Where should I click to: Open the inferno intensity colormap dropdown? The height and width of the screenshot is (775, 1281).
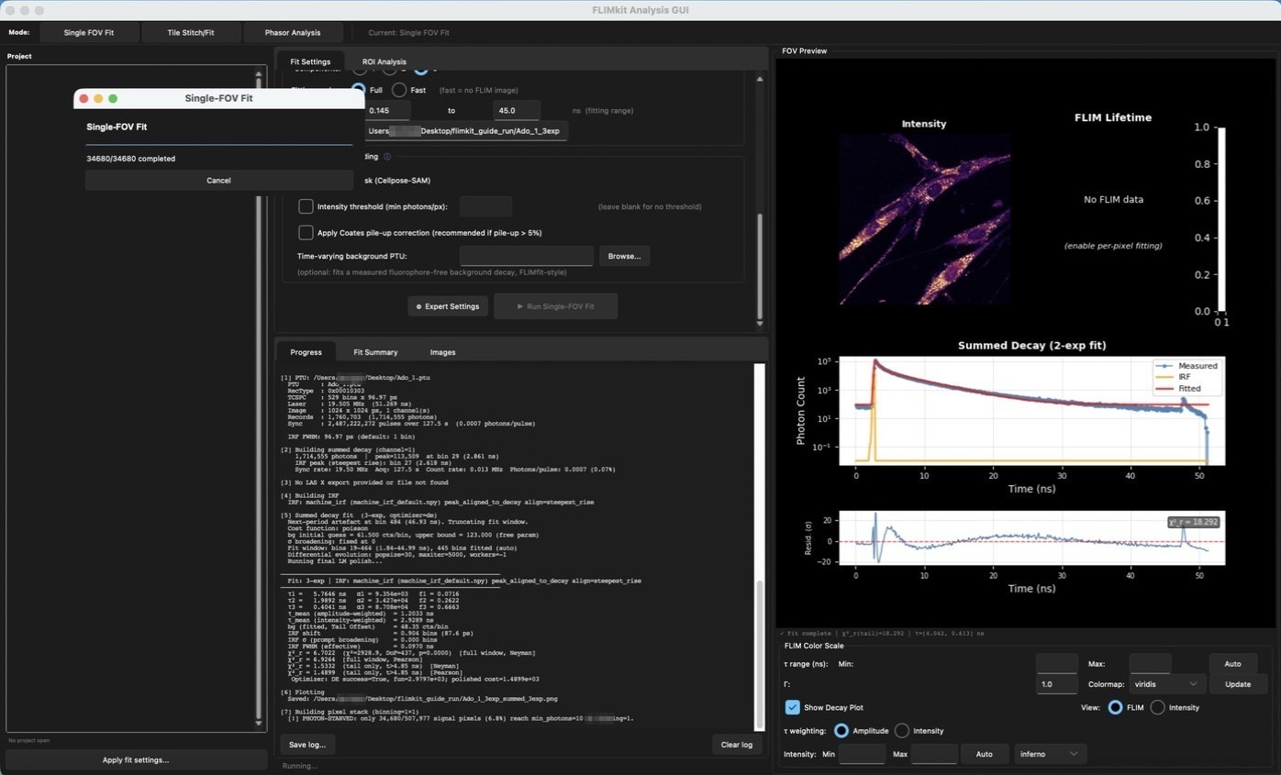click(1050, 754)
